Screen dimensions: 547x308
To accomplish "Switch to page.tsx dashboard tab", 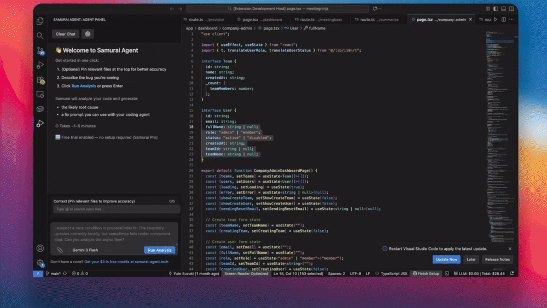I will 259,20.
